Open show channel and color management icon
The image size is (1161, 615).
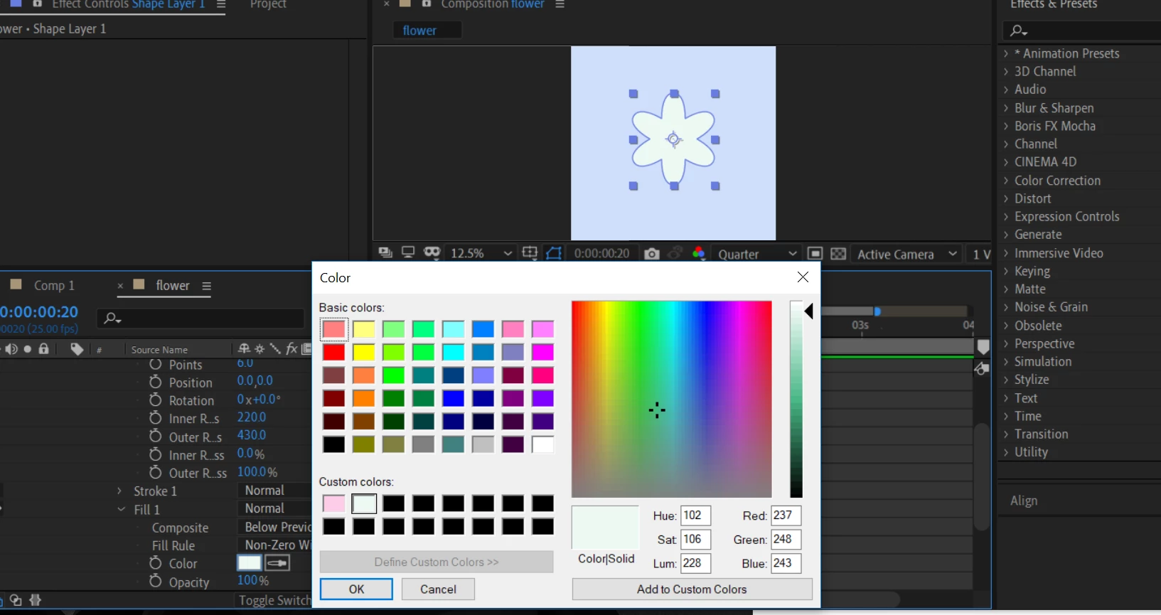[699, 253]
